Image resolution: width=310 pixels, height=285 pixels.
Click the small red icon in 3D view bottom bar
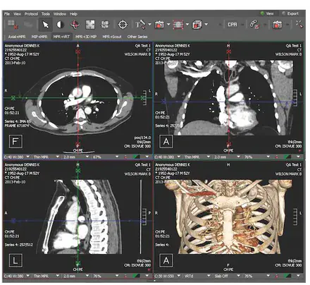(277, 276)
